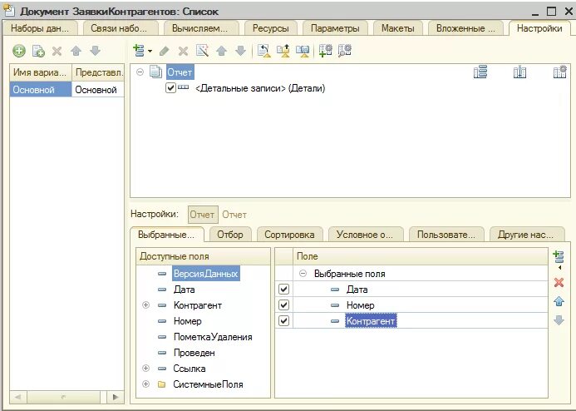The image size is (576, 411).
Task: Delete selected field with red cross
Action: tap(559, 282)
